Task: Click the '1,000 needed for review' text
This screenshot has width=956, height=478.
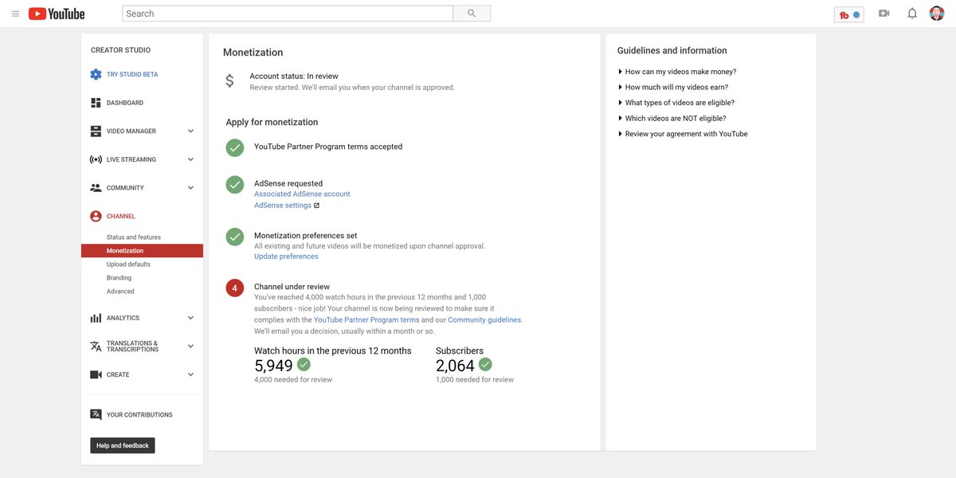Action: pyautogui.click(x=475, y=380)
